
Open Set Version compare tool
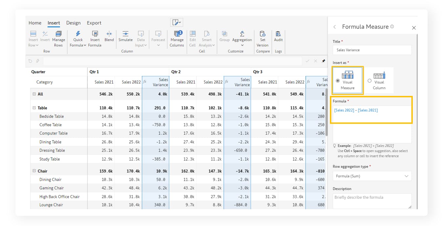pos(263,39)
